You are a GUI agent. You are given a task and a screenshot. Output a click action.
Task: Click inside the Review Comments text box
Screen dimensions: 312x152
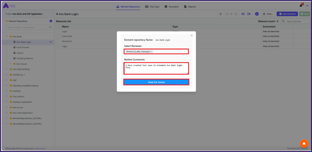point(156,68)
